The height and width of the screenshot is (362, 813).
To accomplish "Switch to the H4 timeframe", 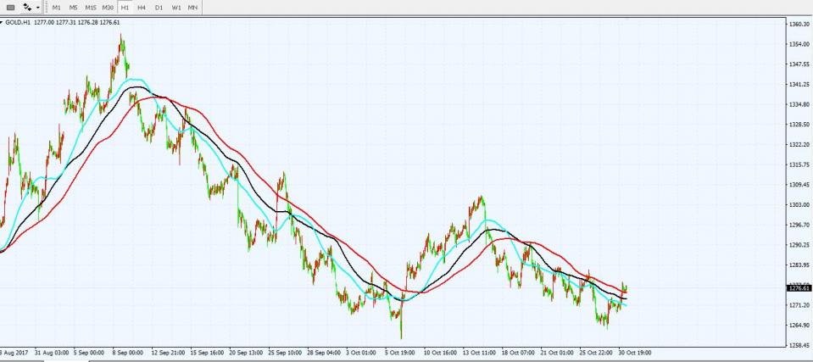I will tap(142, 7).
